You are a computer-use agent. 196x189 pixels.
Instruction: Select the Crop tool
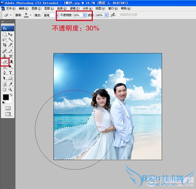[x=5, y=45]
